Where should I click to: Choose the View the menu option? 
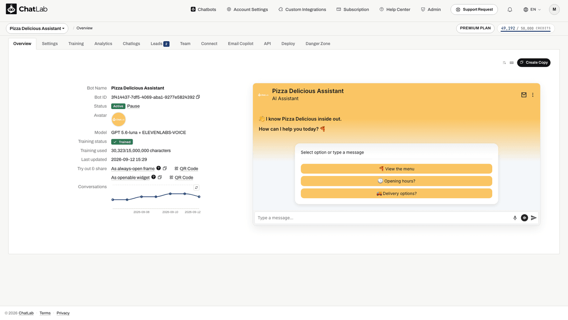click(397, 169)
